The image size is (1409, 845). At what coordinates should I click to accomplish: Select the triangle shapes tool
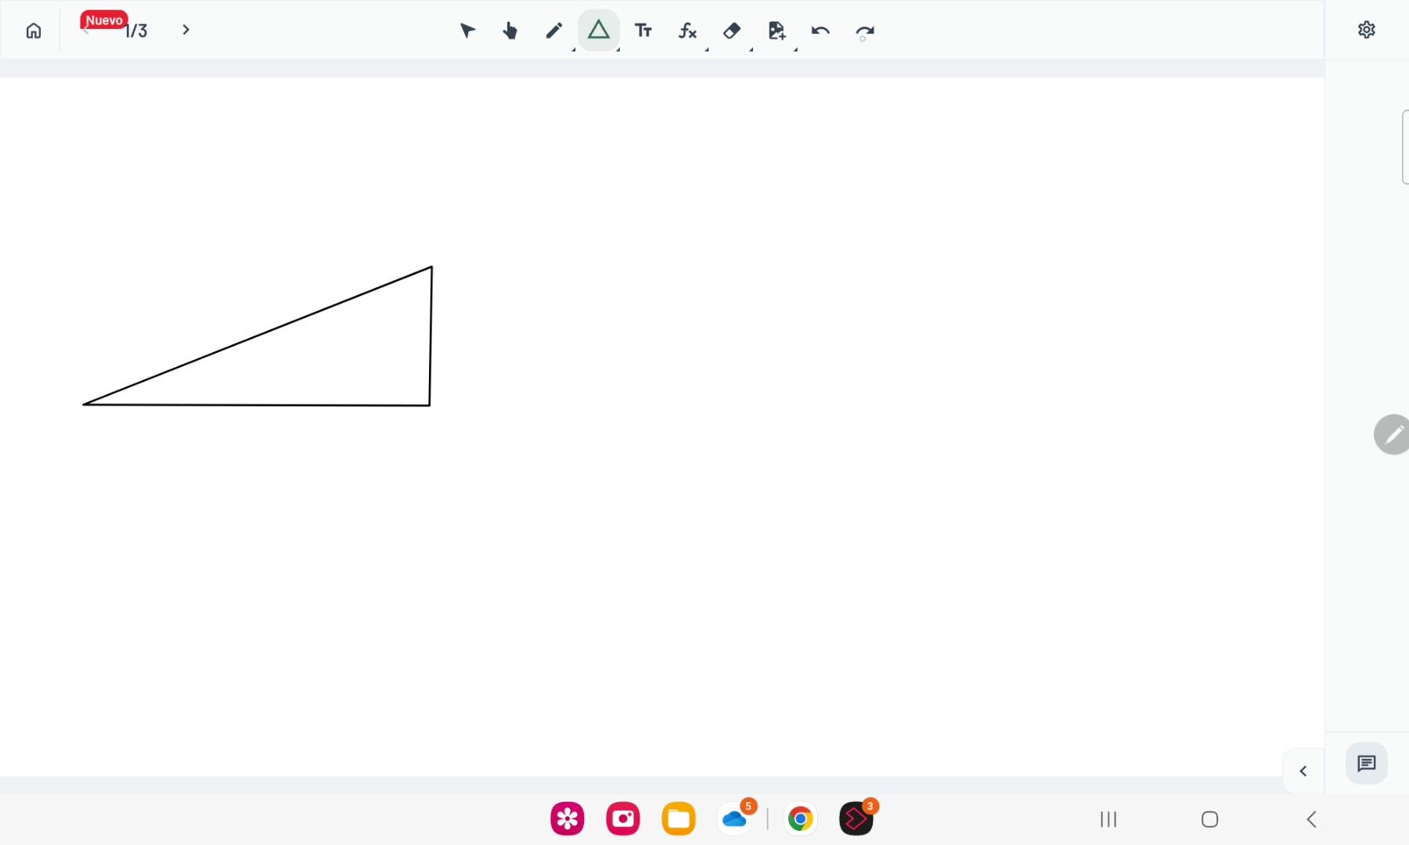[599, 31]
